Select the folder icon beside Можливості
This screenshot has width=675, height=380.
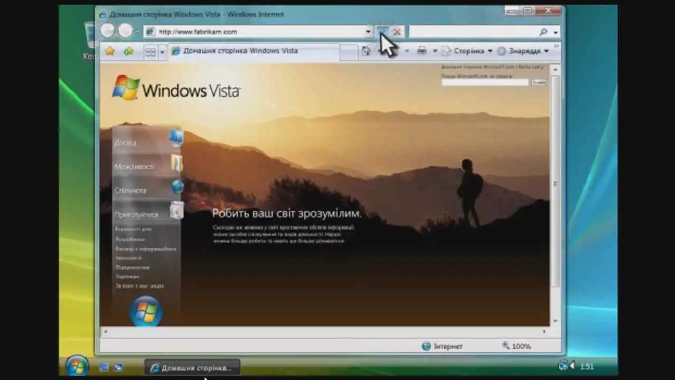177,163
